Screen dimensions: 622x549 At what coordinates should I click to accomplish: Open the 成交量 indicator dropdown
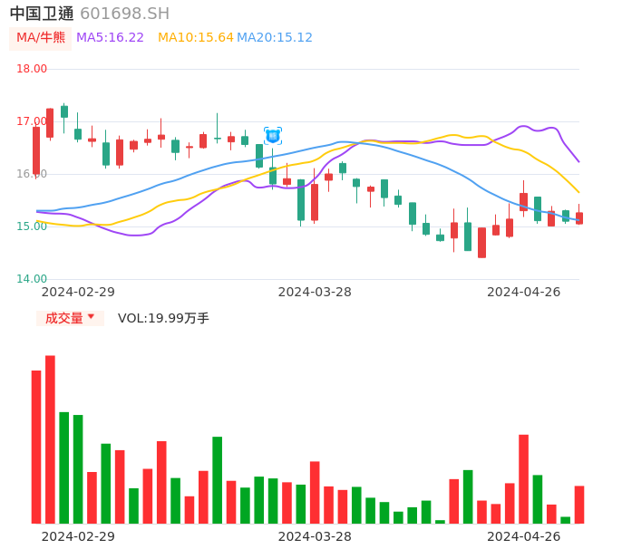[x=70, y=318]
